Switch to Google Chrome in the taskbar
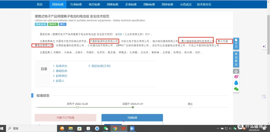This screenshot has width=270, height=132. point(115,129)
